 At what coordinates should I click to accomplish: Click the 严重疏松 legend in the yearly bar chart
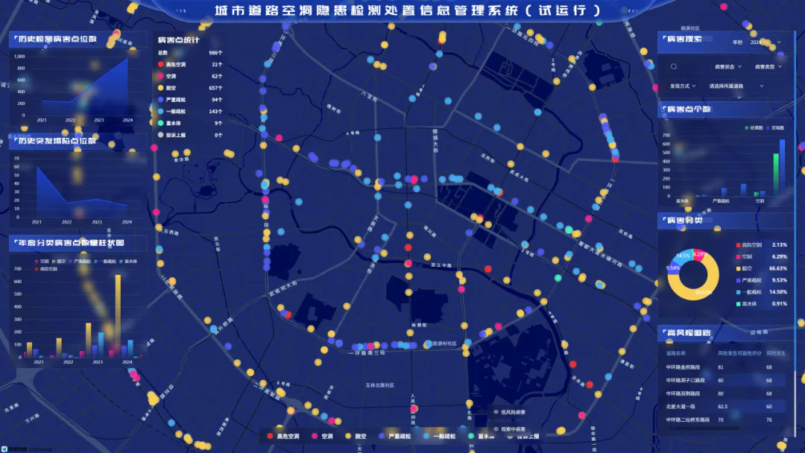80,262
